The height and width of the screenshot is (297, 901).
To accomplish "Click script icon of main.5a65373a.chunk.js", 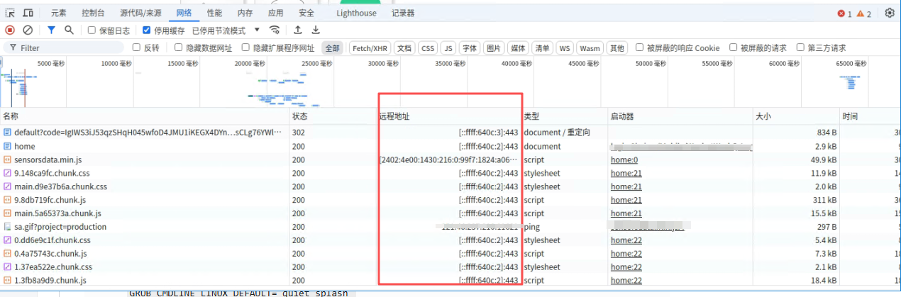I will pyautogui.click(x=8, y=213).
